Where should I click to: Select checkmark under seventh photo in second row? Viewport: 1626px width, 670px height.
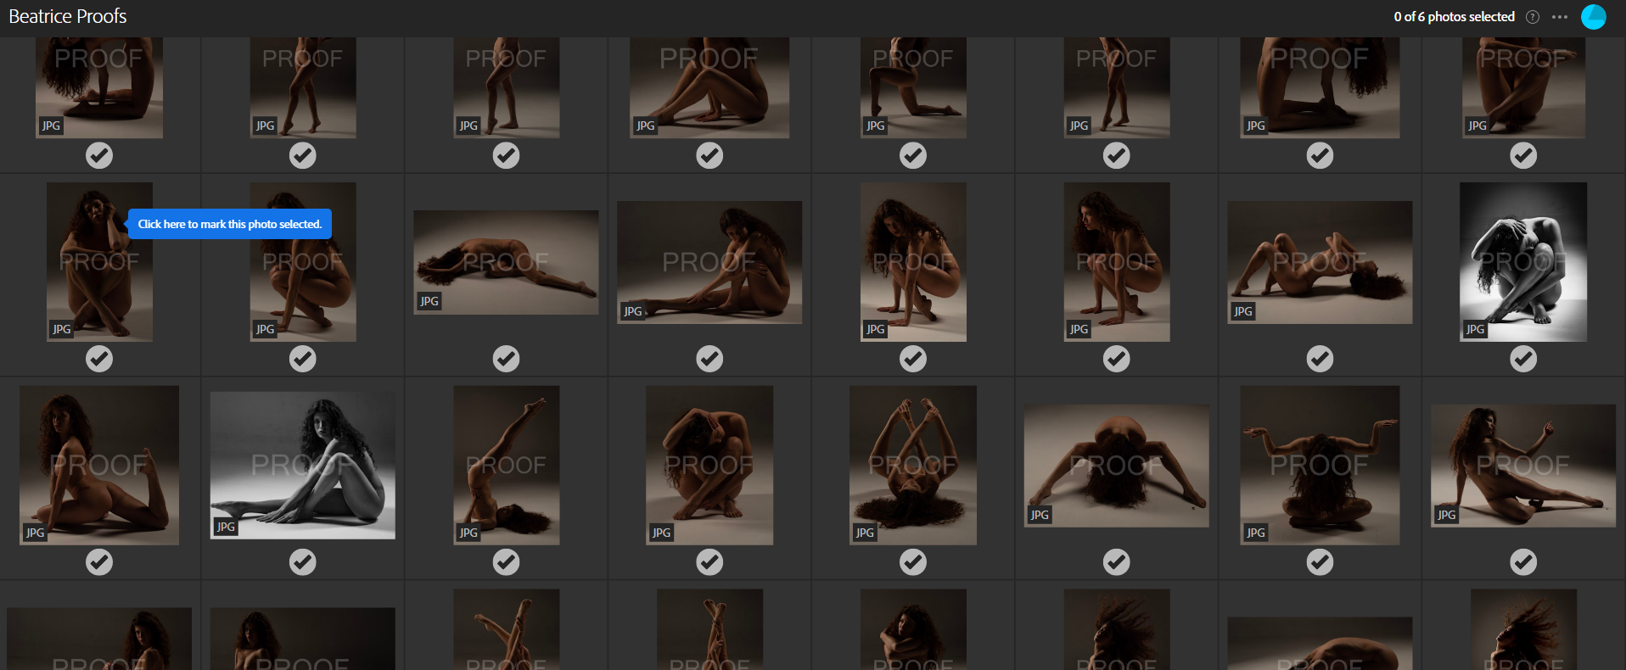tap(1320, 359)
